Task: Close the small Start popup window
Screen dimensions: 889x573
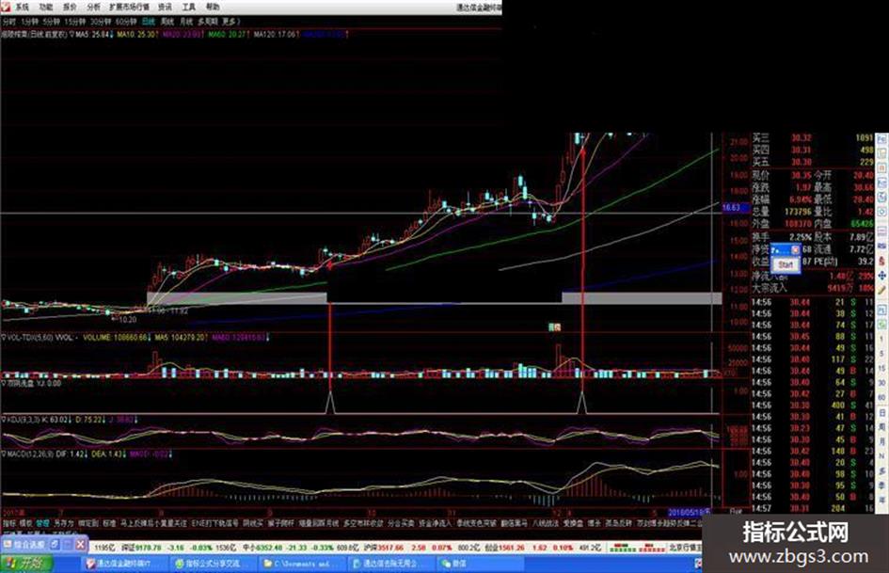Action: pos(795,249)
